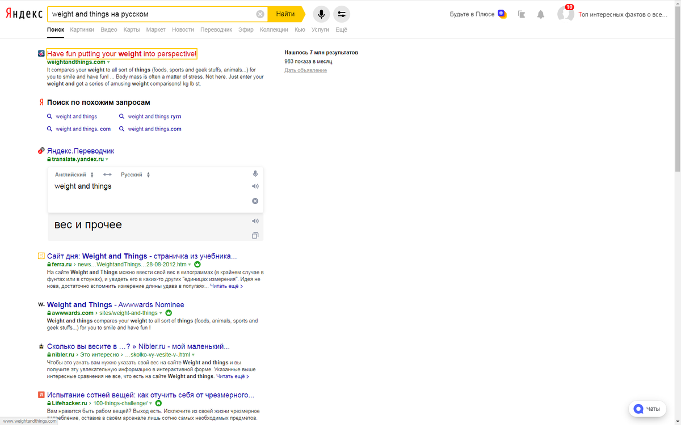Viewport: 681px width, 425px height.
Task: Click the weightandthings.com favicon
Action: coord(41,54)
